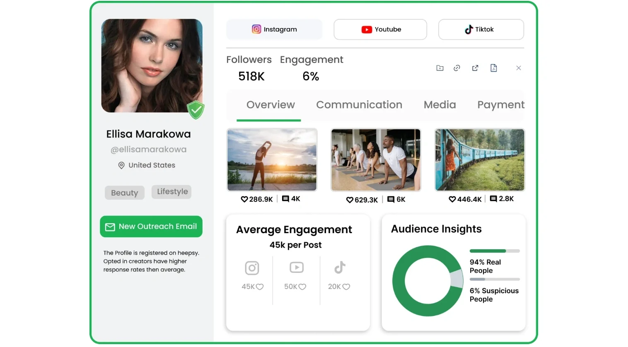This screenshot has height=347, width=628.
Task: Go to the Media tab
Action: coord(440,105)
